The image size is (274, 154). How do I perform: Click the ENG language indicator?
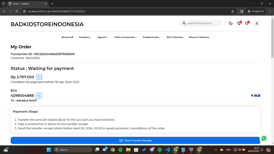pyautogui.click(x=228, y=150)
